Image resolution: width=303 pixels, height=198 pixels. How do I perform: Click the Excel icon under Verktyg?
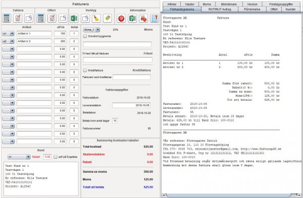click(x=74, y=18)
